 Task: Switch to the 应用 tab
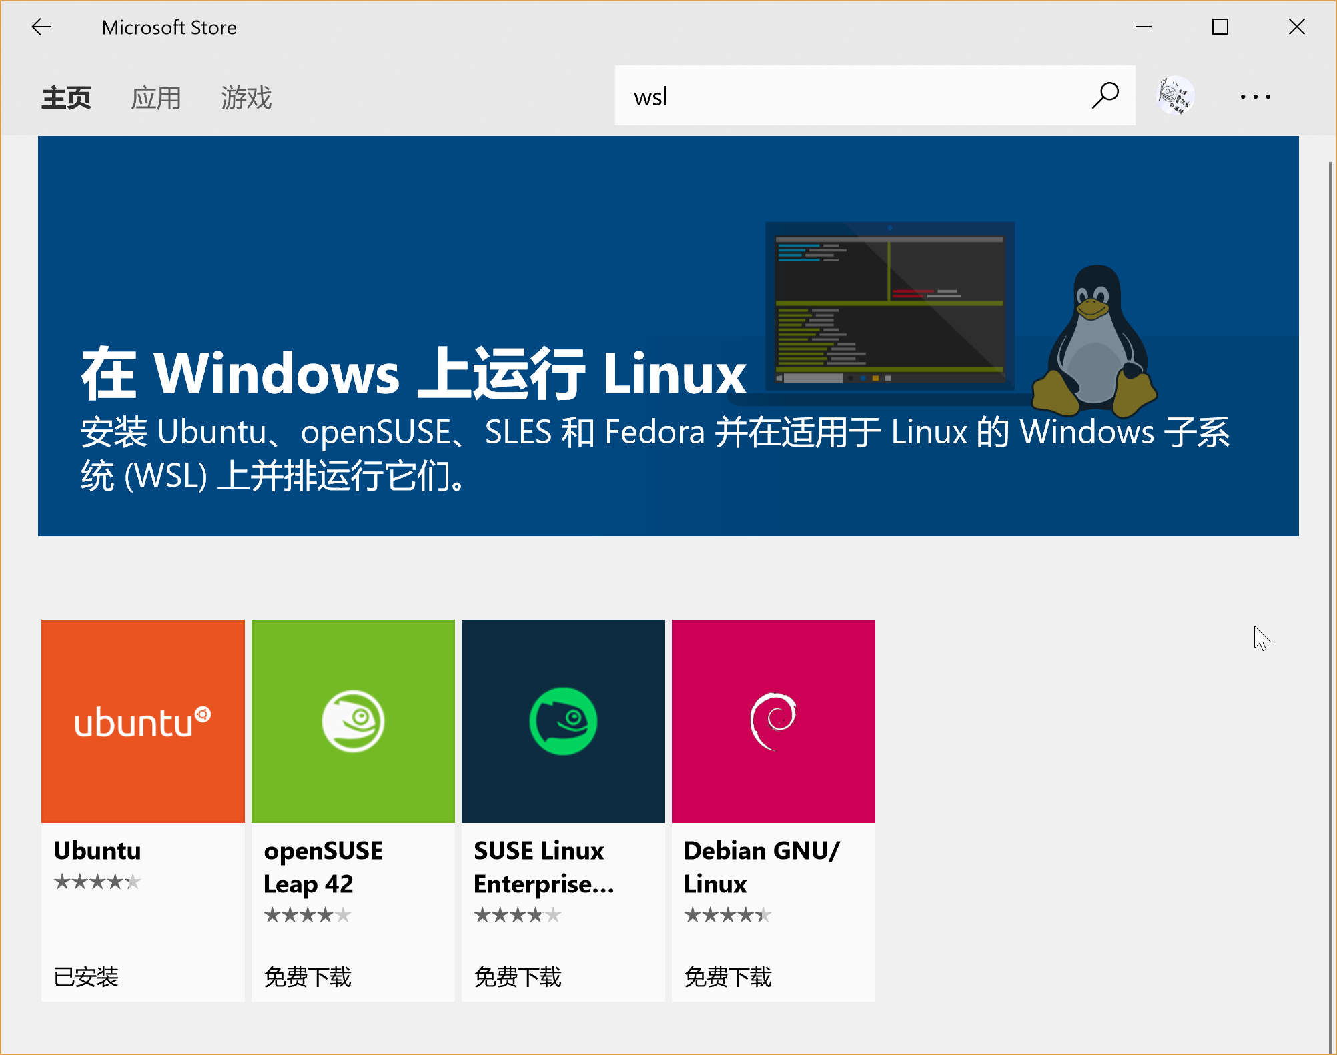(x=156, y=97)
